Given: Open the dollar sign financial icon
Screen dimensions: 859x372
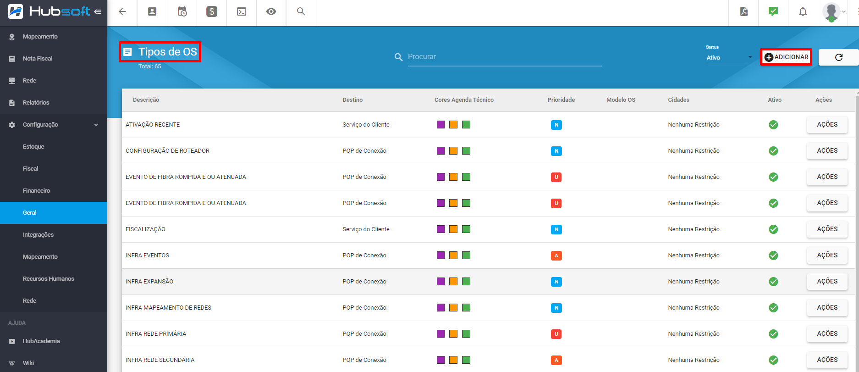Looking at the screenshot, I should (212, 11).
